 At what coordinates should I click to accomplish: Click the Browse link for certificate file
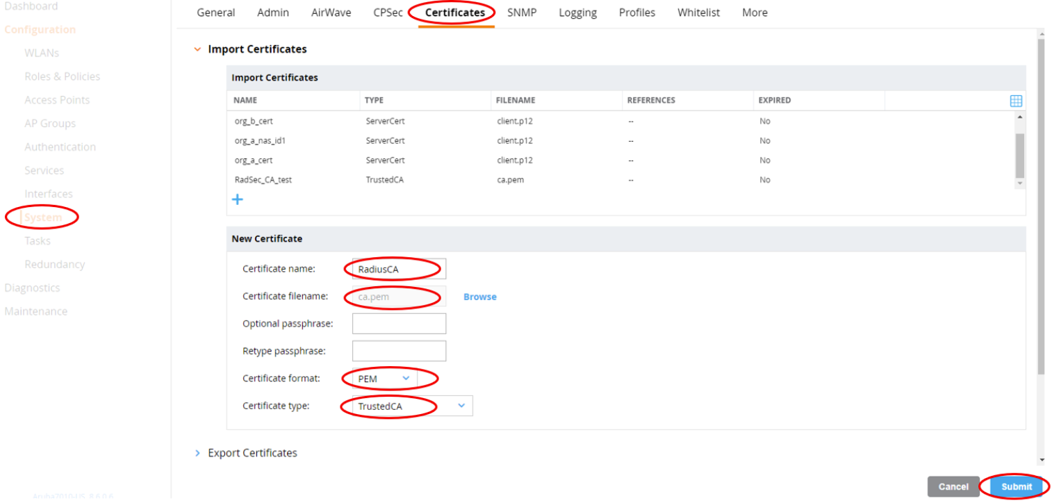[x=479, y=297]
